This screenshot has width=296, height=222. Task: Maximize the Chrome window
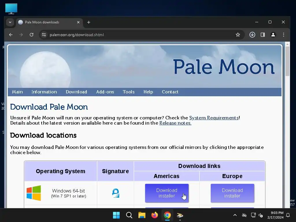pos(270,22)
